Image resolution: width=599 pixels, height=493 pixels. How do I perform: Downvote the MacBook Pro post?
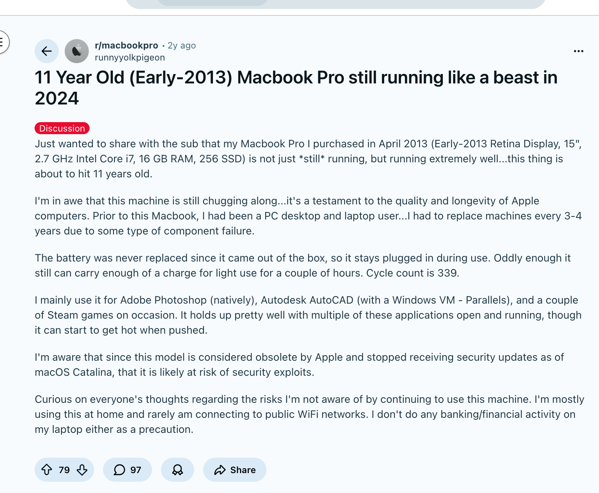tap(82, 470)
